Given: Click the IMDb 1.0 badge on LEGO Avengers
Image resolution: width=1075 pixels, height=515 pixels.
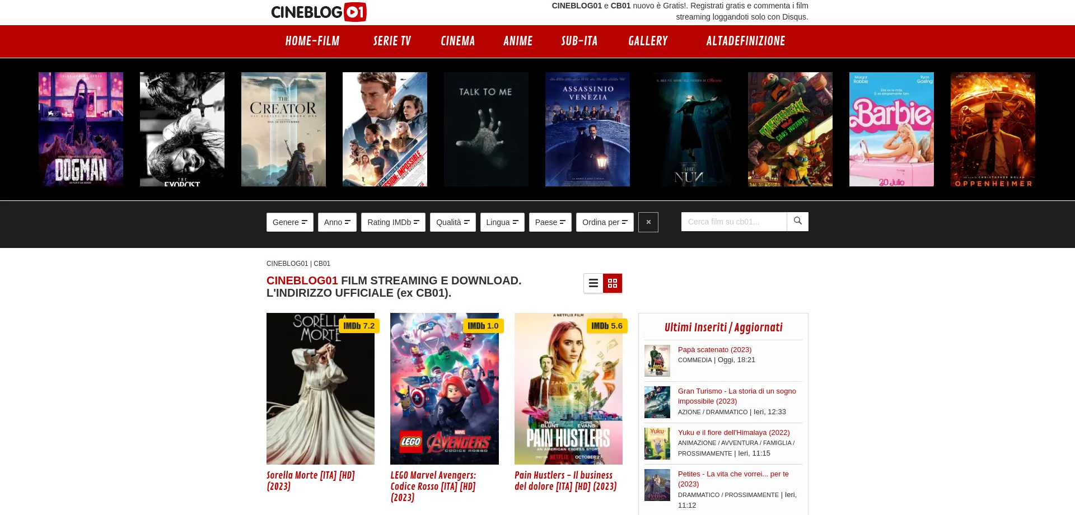Looking at the screenshot, I should click(483, 326).
